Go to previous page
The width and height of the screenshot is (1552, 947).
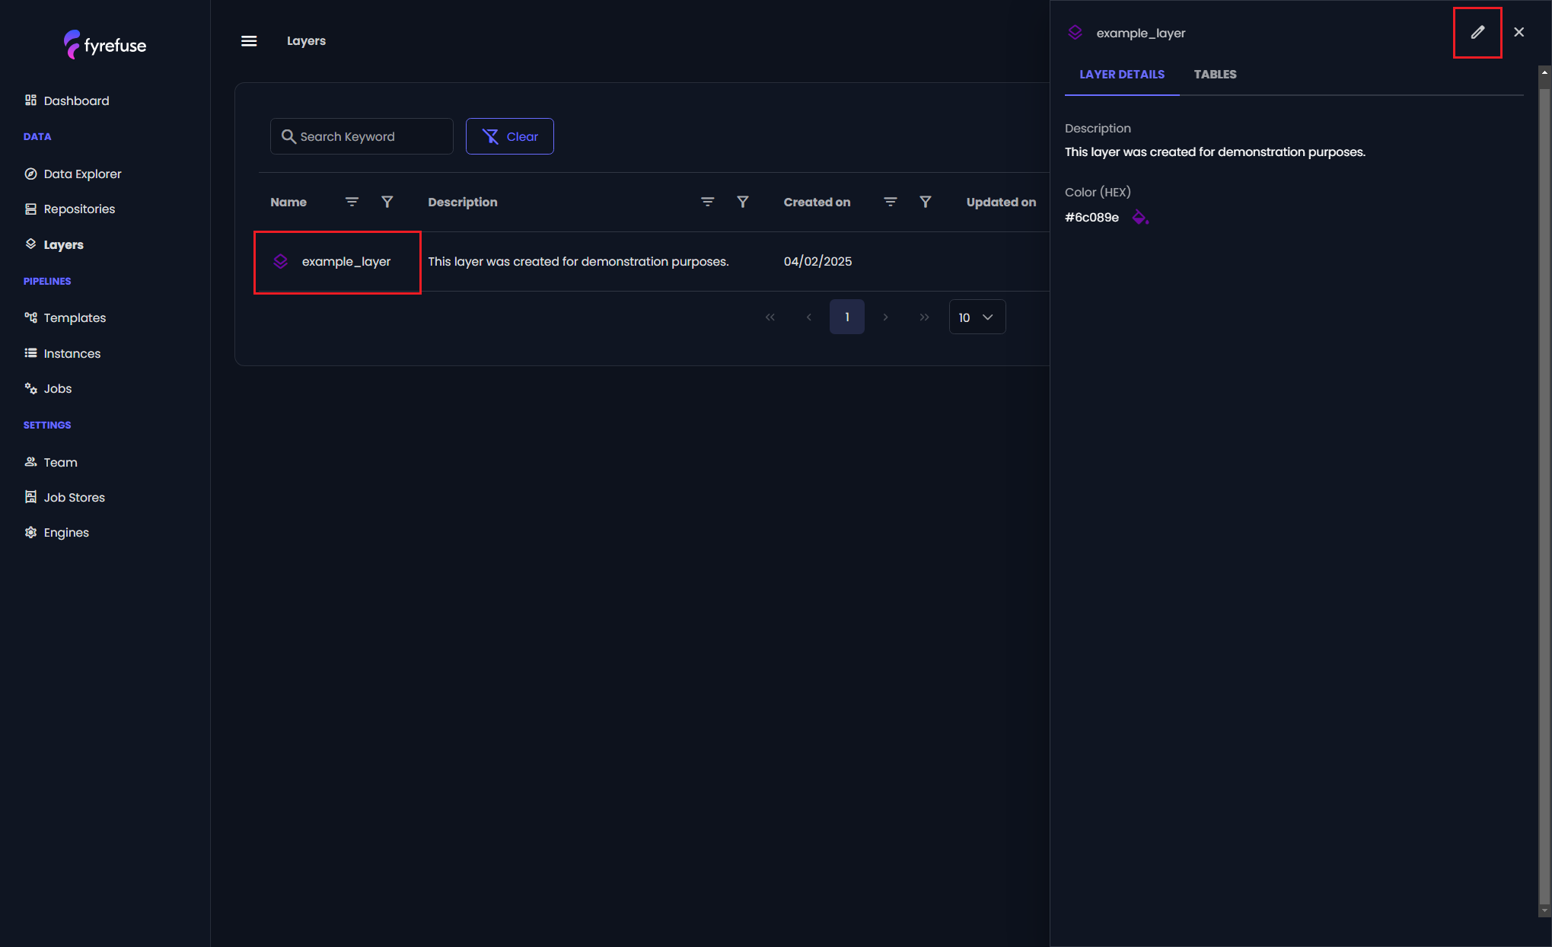click(x=808, y=317)
